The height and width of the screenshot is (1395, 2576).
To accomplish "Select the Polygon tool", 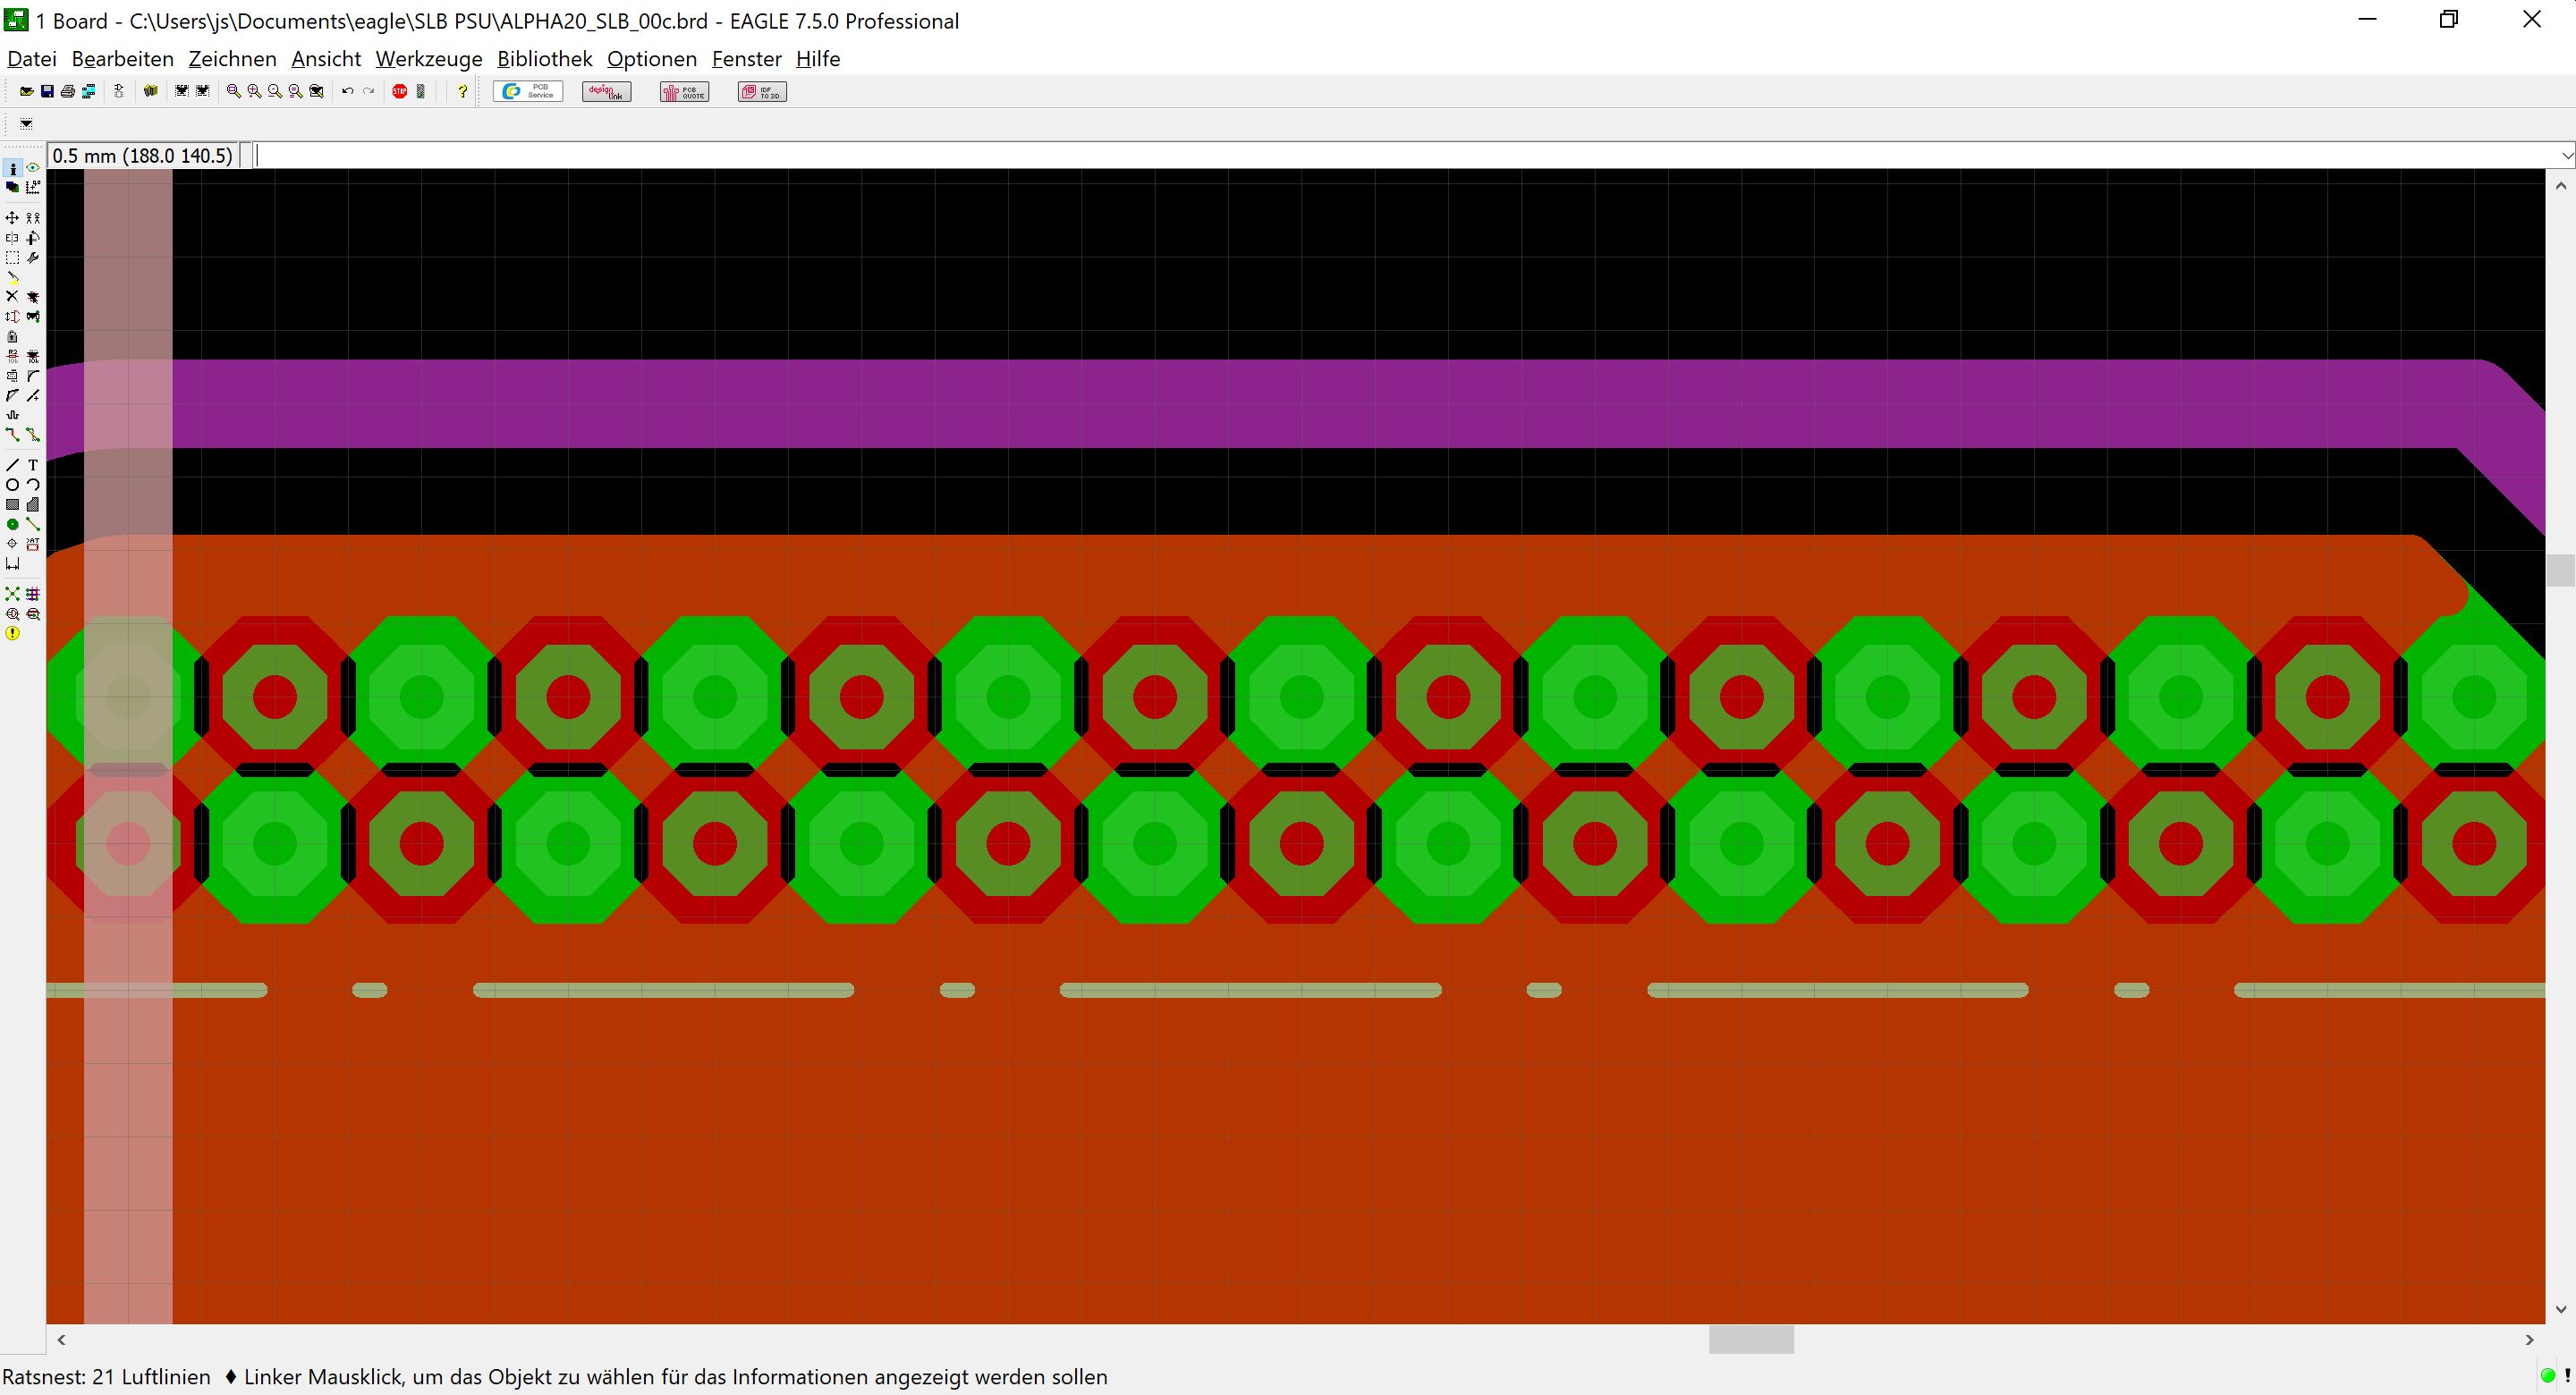I will [33, 505].
